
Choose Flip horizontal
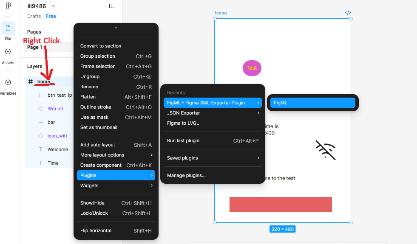pyautogui.click(x=116, y=230)
